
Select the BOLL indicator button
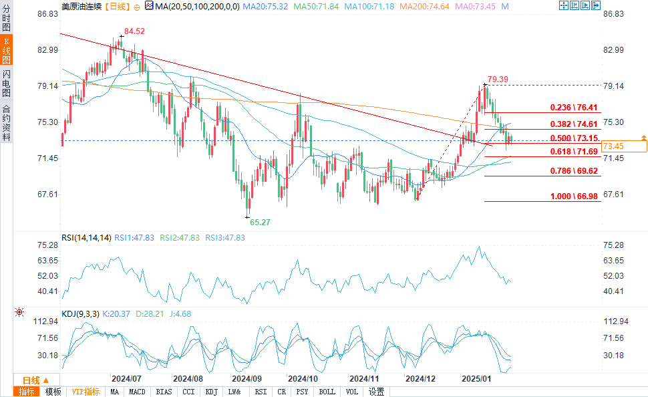tap(327, 392)
